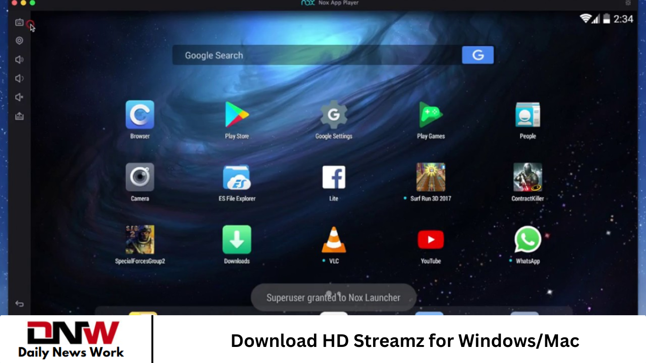Screen dimensions: 646x363
Task: Launch the Camera app
Action: (x=140, y=177)
